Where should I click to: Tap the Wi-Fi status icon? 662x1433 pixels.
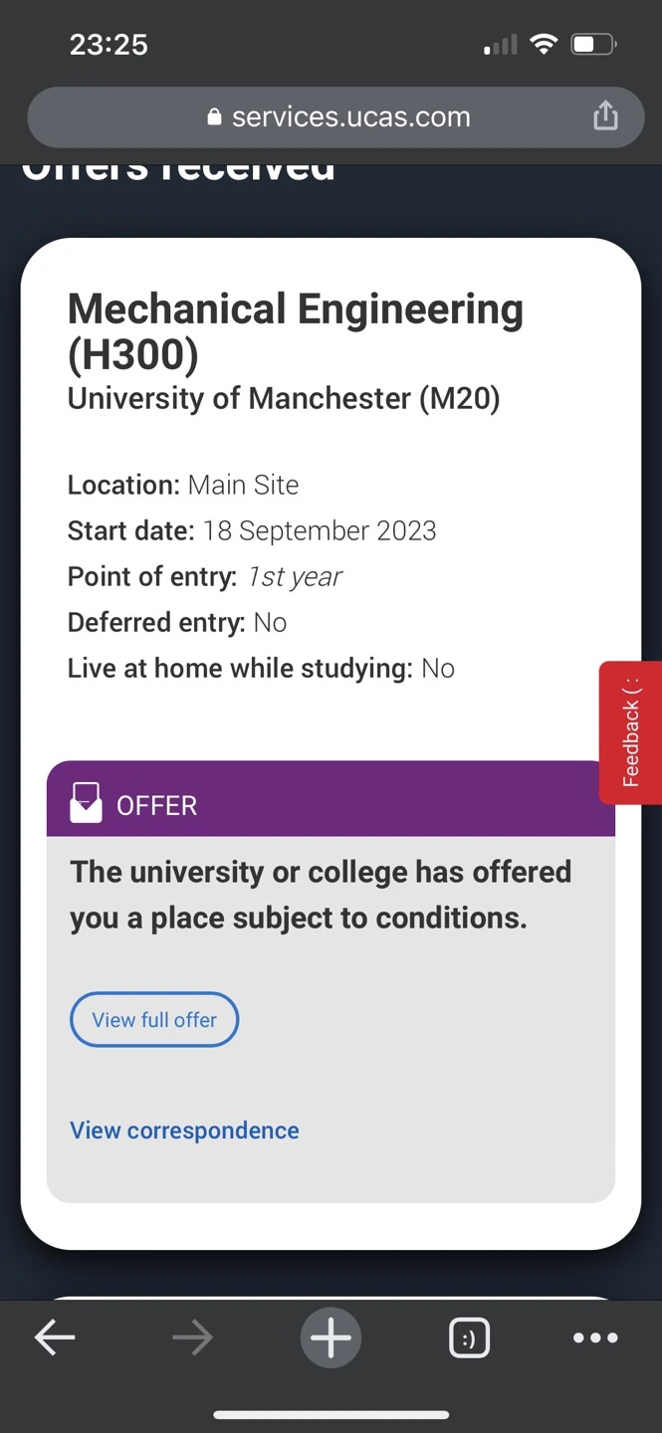click(544, 45)
